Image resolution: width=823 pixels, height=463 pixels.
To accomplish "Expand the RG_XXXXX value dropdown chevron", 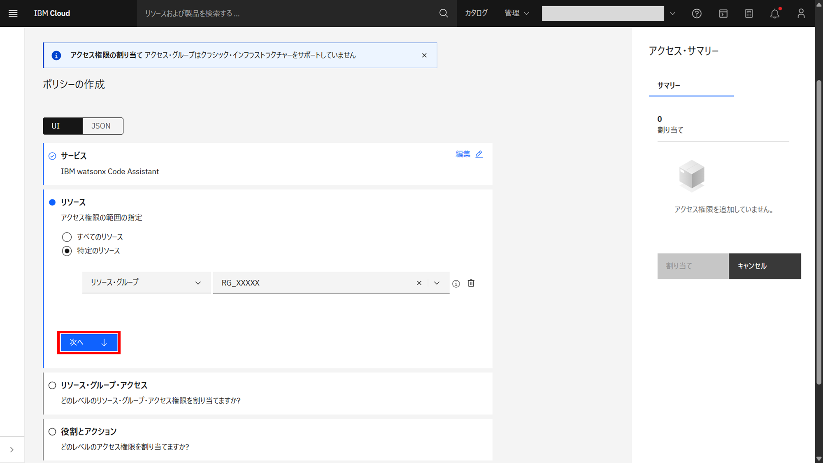I will (x=437, y=283).
